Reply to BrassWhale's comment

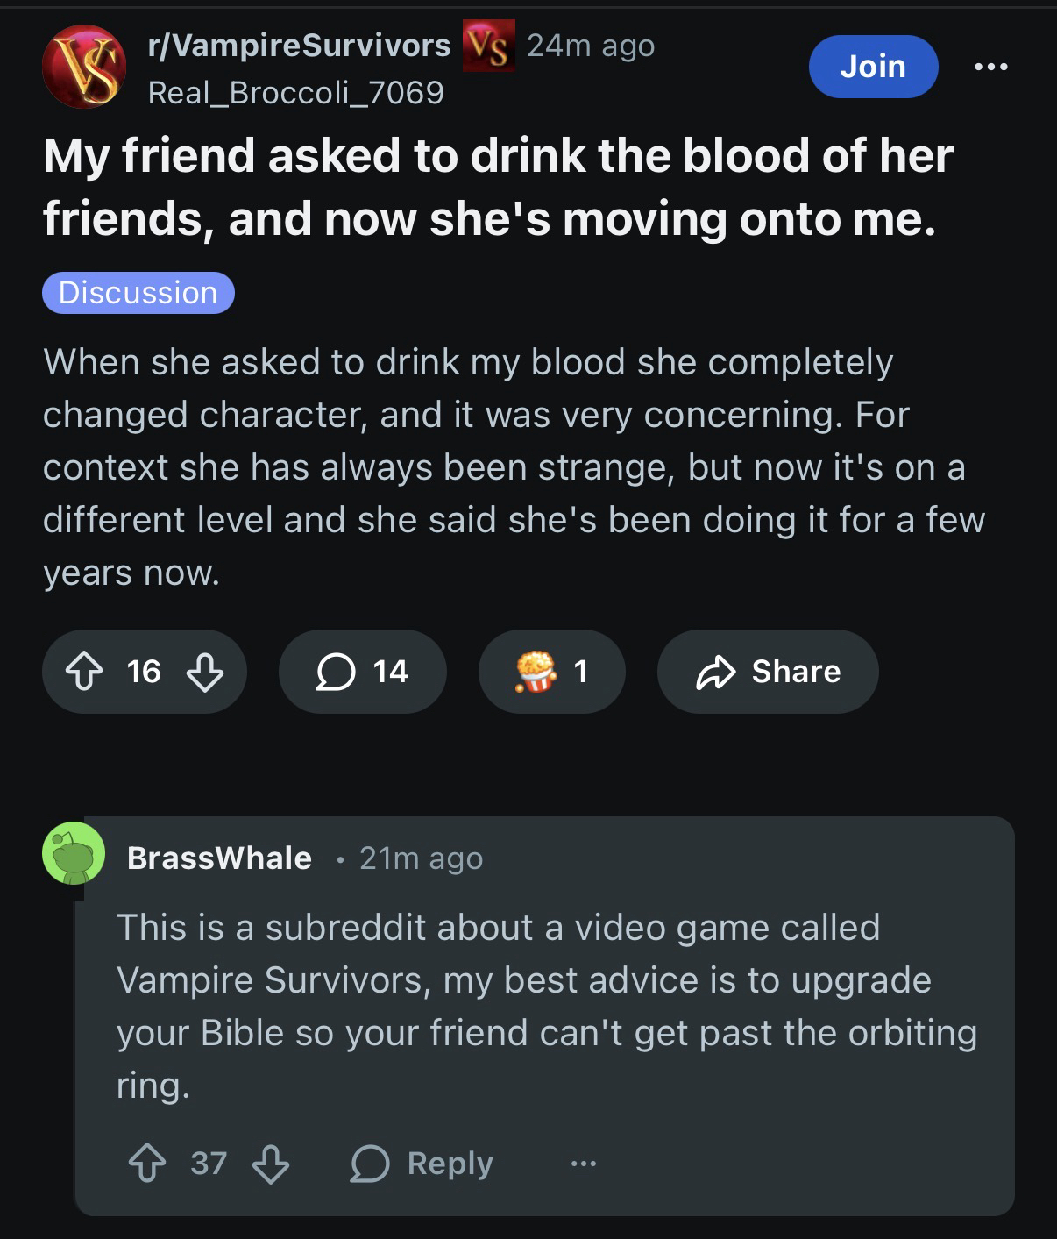[422, 1164]
